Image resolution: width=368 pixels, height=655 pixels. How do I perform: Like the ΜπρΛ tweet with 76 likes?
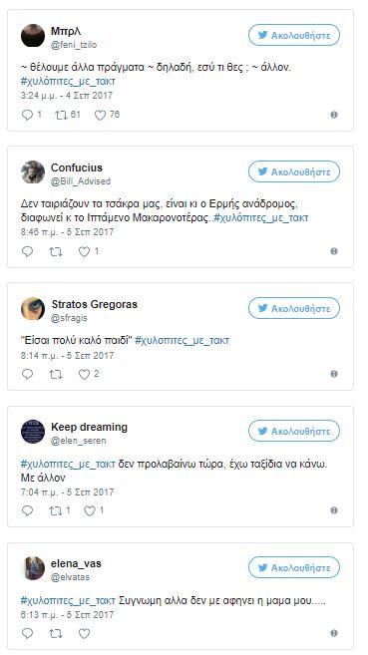pos(101,115)
